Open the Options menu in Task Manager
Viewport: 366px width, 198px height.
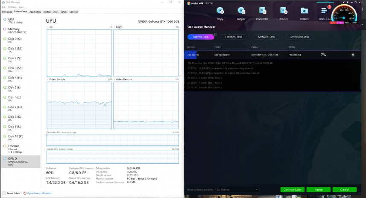pyautogui.click(x=12, y=7)
